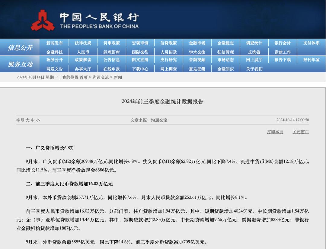This screenshot has width=326, height=249.
Task: Go to 货币政策 section
Action: pyautogui.click(x=112, y=43)
